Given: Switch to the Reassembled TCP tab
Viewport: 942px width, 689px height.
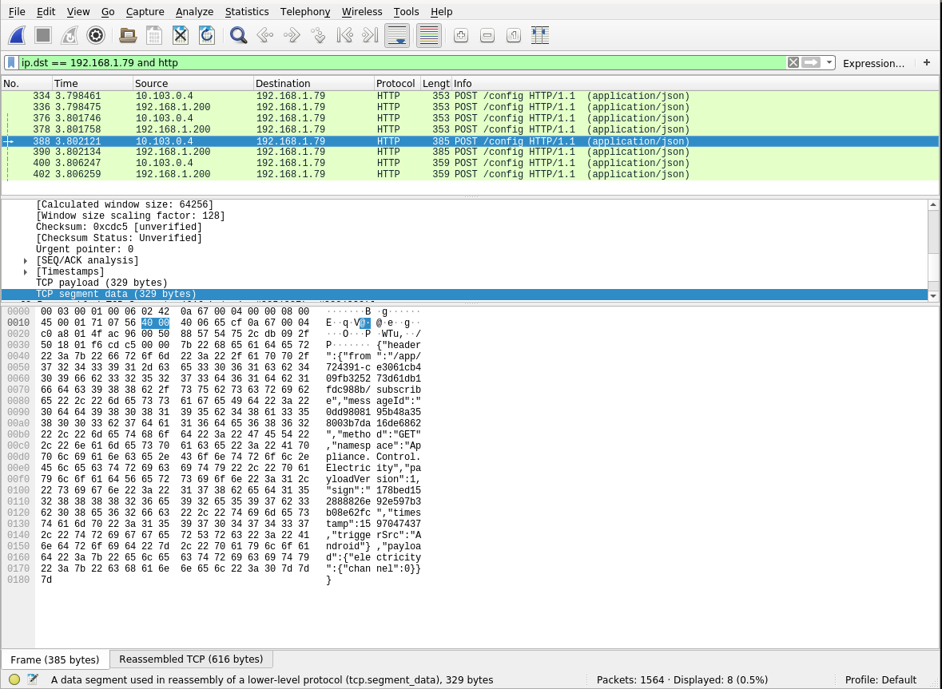Looking at the screenshot, I should pos(191,659).
